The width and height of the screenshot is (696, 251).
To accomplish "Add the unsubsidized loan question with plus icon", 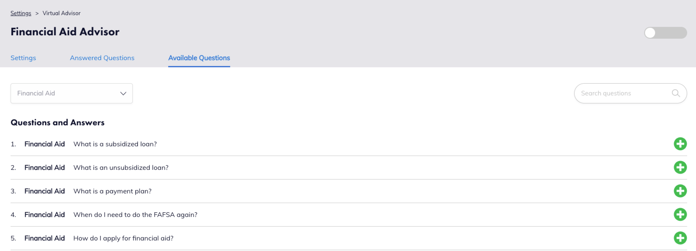I will point(680,167).
